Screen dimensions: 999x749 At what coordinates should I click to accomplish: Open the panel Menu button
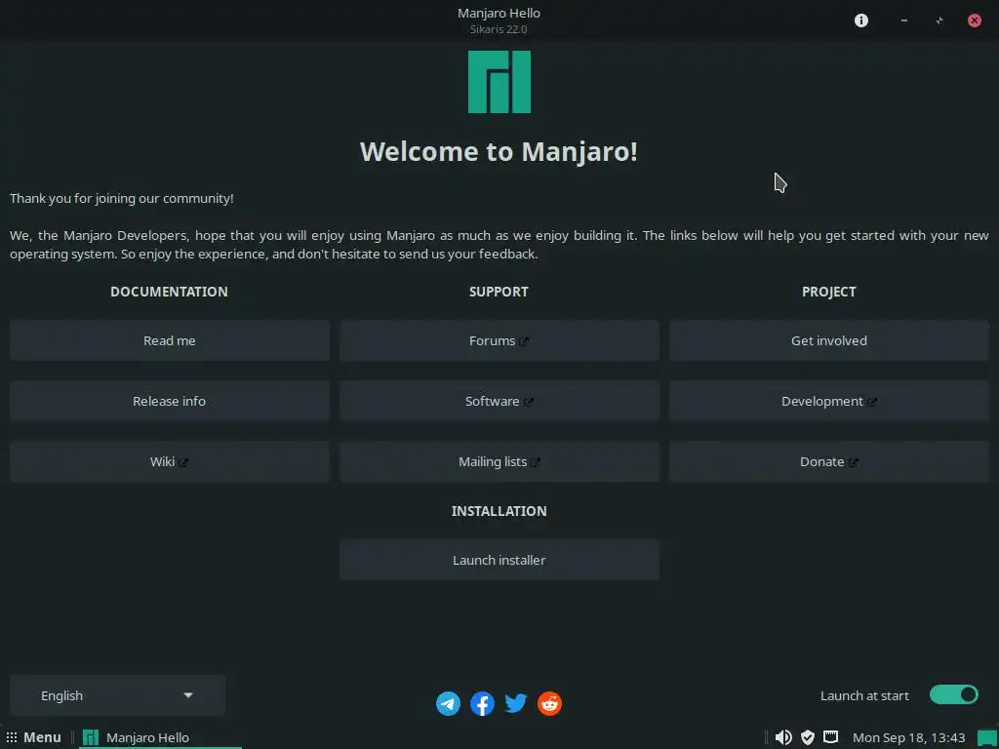coord(34,737)
